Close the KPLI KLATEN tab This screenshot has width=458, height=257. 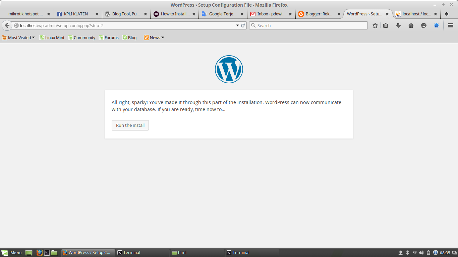(x=97, y=14)
